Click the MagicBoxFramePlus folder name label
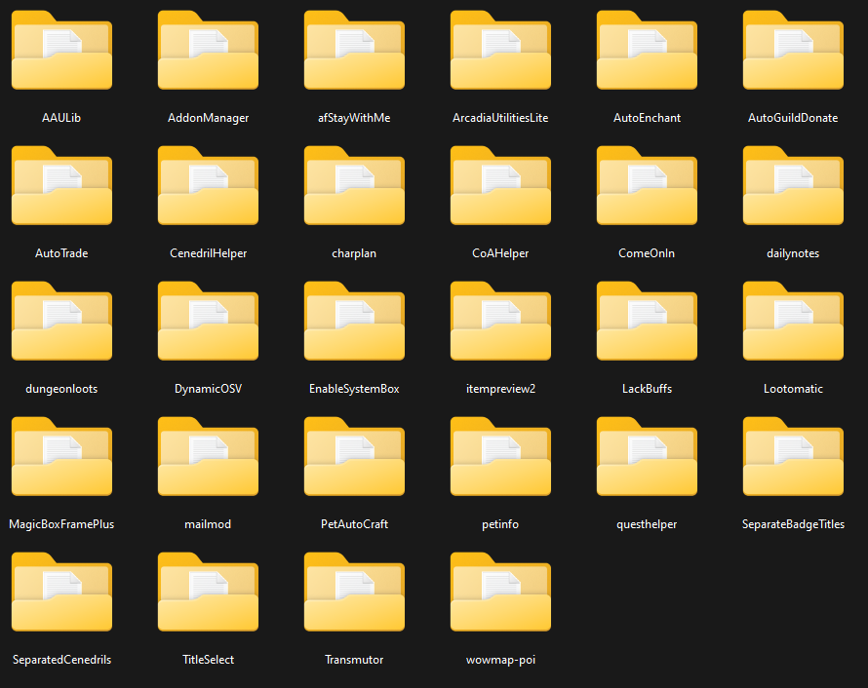The height and width of the screenshot is (688, 868). 61,524
